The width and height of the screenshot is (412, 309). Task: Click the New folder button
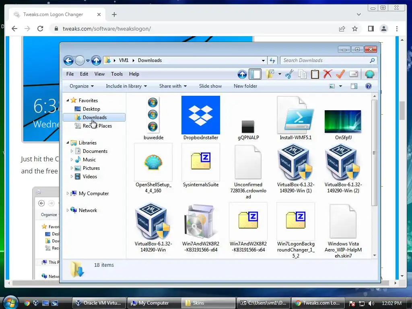coord(245,86)
